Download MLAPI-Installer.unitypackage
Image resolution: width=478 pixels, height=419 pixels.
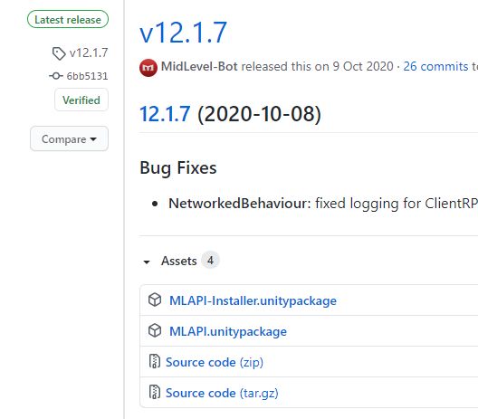click(253, 300)
